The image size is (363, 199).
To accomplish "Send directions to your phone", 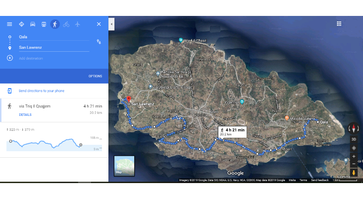I will tap(41, 91).
